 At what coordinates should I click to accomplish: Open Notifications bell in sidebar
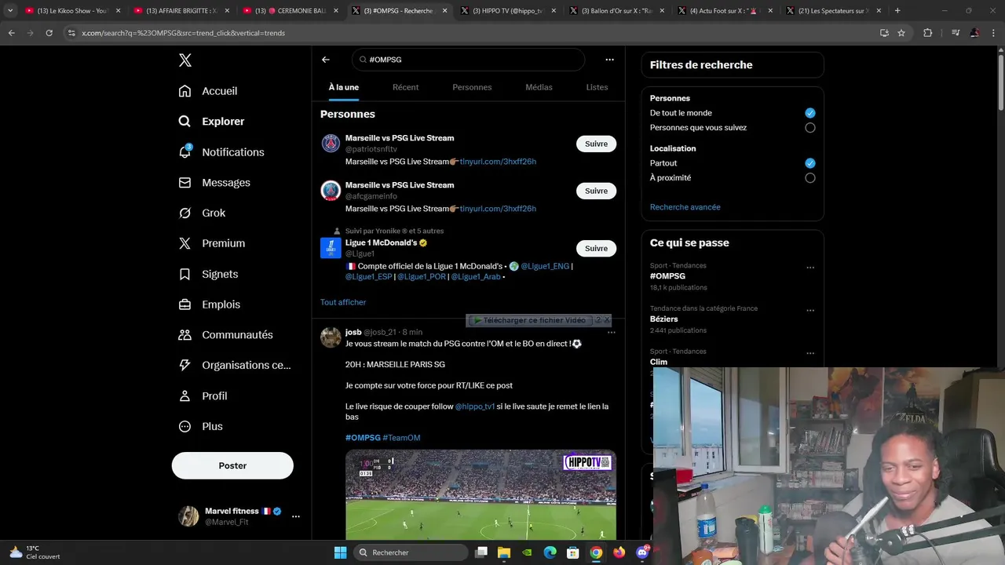221,152
